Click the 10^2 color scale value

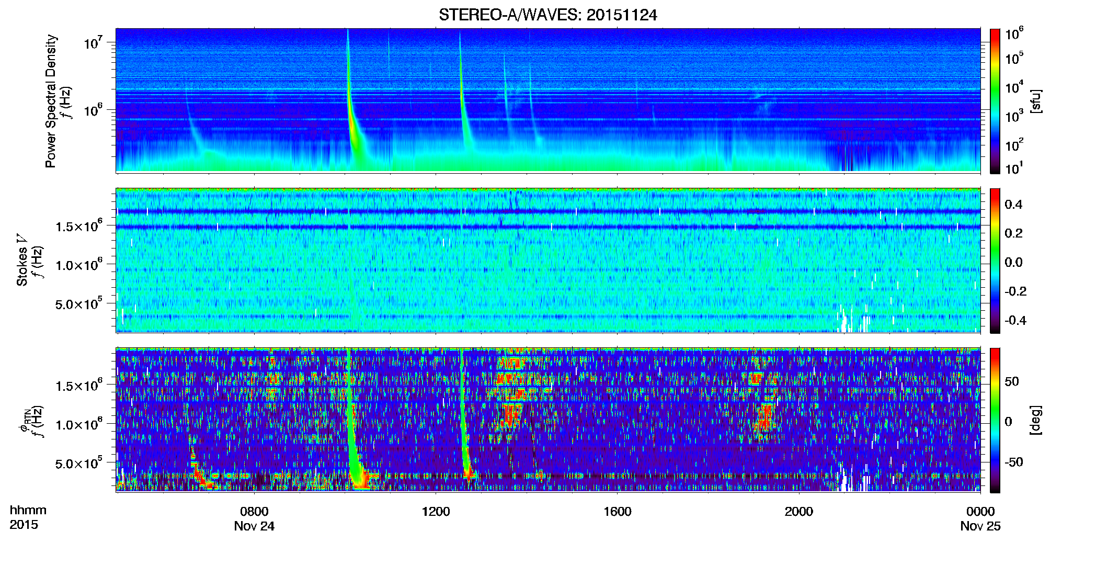click(1014, 144)
